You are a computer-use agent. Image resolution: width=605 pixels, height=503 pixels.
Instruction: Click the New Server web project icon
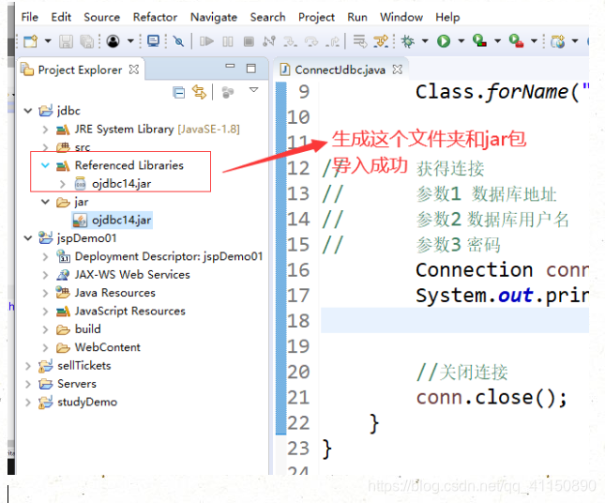[x=557, y=41]
